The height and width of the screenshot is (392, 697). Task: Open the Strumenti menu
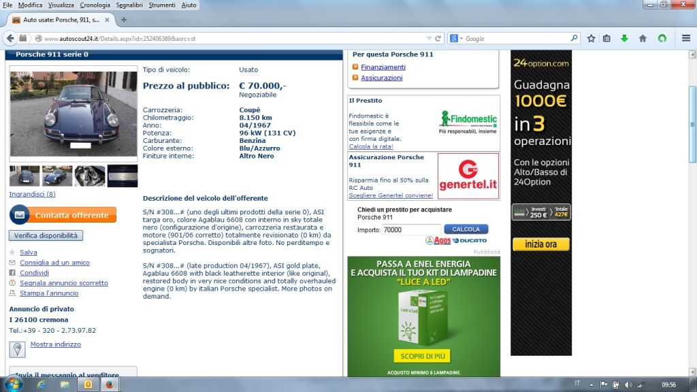pos(162,5)
